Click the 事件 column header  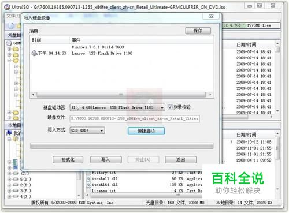pyautogui.click(x=76, y=40)
